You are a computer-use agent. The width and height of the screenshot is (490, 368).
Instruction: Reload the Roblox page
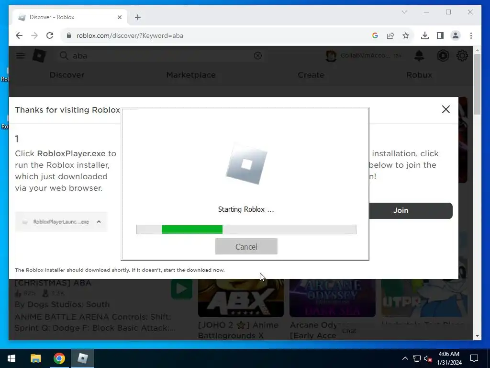pos(50,35)
